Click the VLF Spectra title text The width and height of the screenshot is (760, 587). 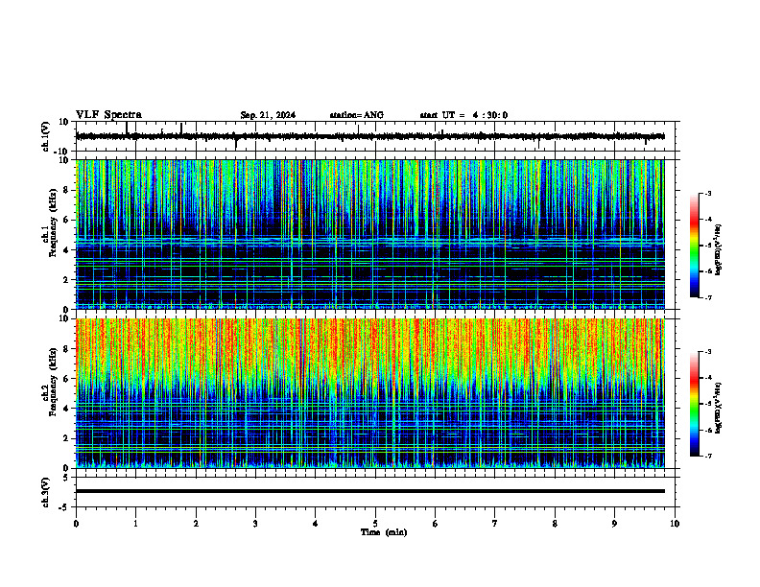108,115
